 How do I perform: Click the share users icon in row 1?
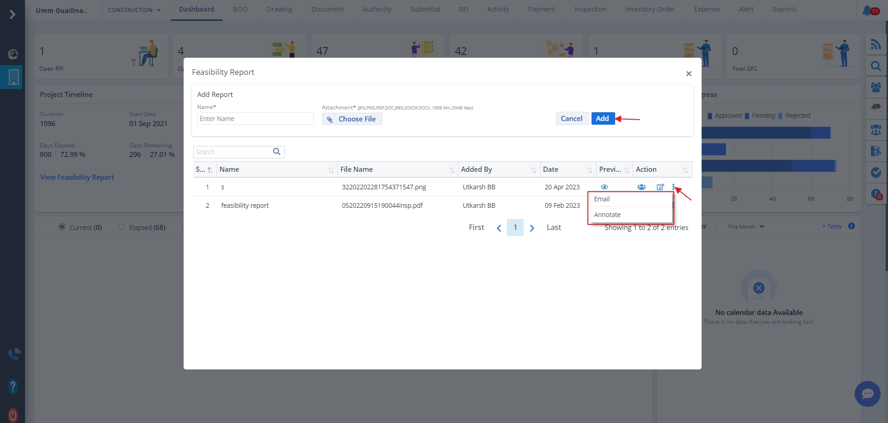[x=641, y=187]
